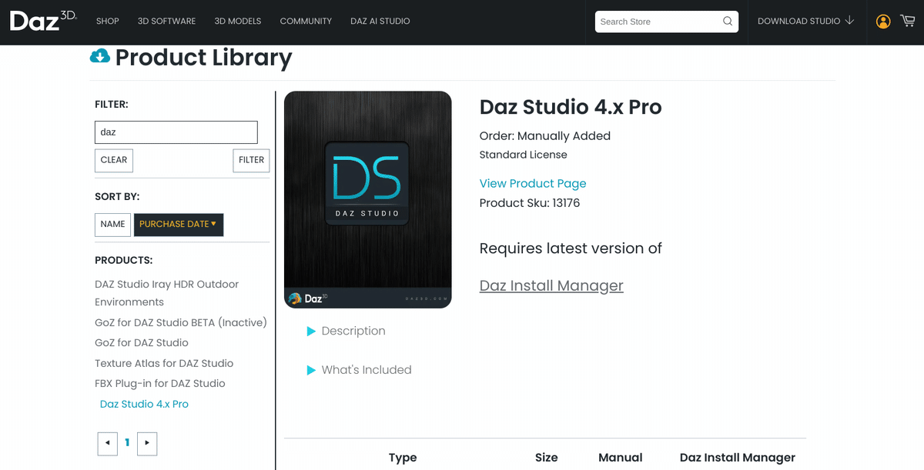
Task: Click the Standard License text
Action: tap(524, 155)
